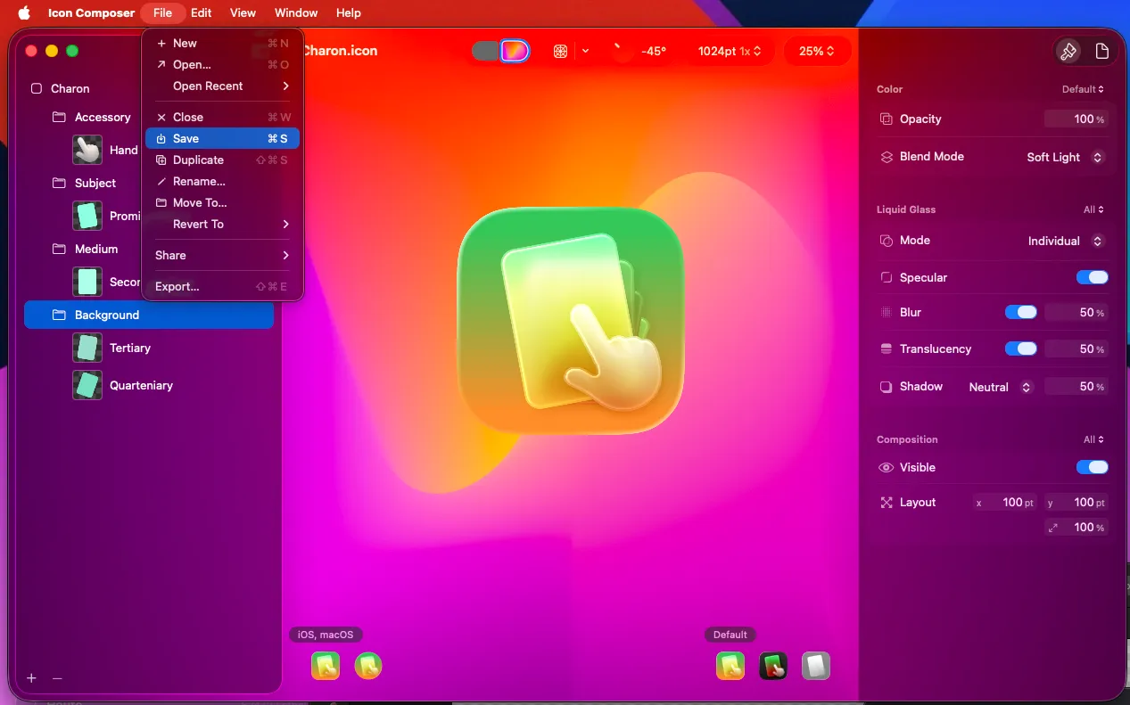Screen dimensions: 1130x705
Task: Click the eye icon next to Visible
Action: pyautogui.click(x=887, y=467)
